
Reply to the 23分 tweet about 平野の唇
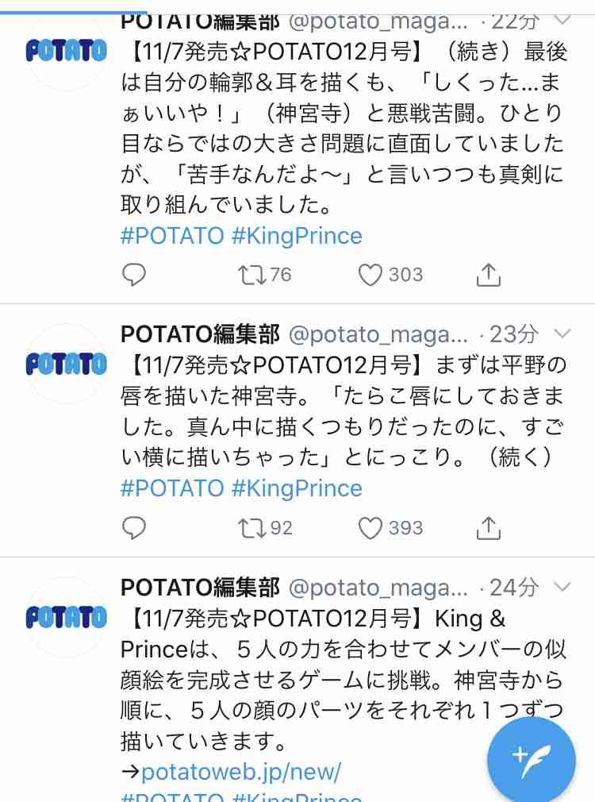click(134, 528)
